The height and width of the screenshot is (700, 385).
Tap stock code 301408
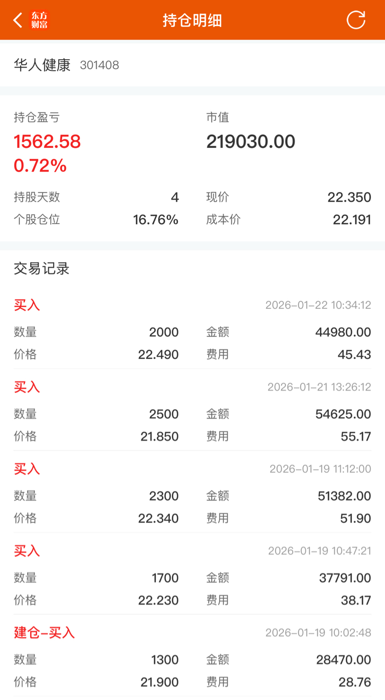click(99, 65)
